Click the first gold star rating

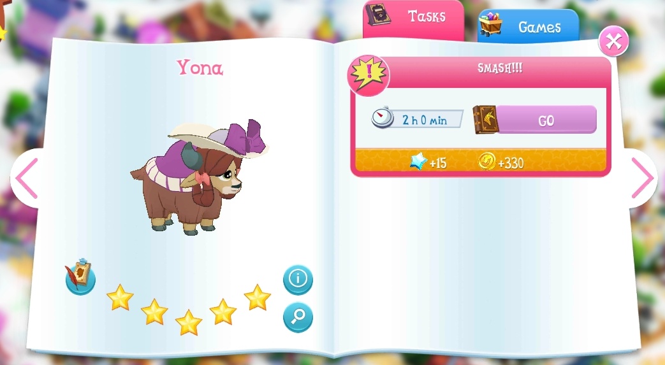tap(120, 297)
